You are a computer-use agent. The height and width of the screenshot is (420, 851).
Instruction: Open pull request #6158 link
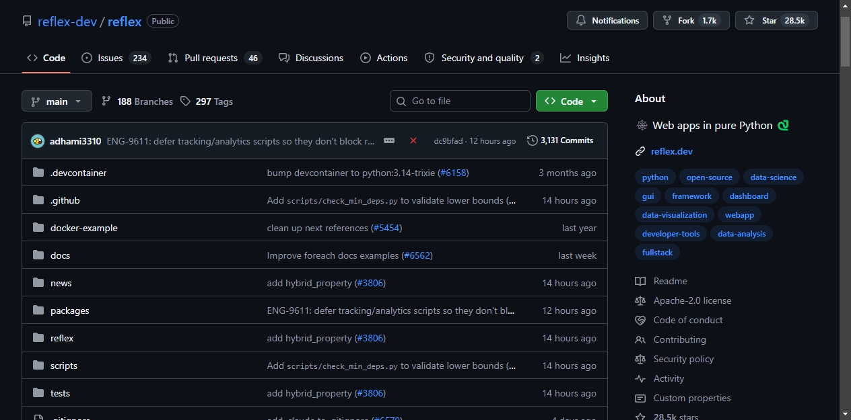pos(452,173)
